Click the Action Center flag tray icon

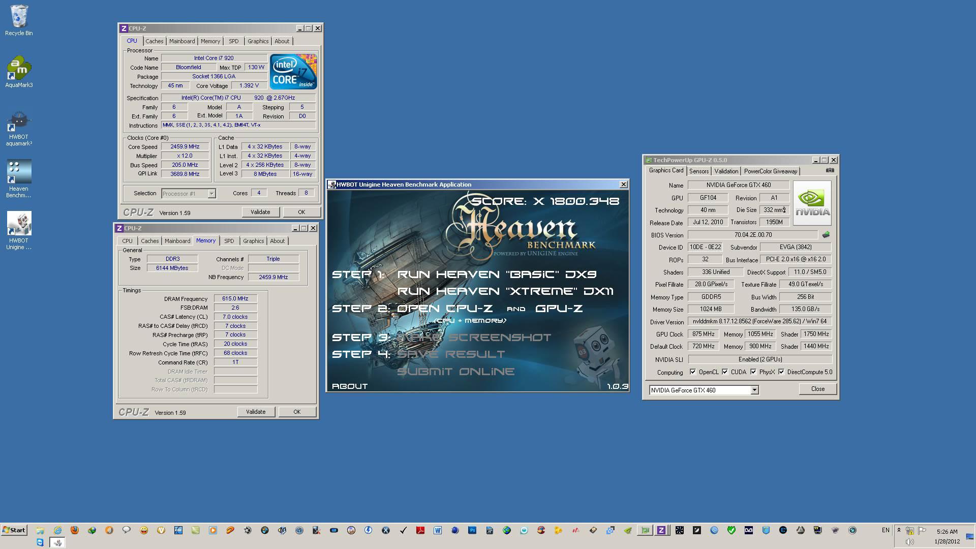922,531
